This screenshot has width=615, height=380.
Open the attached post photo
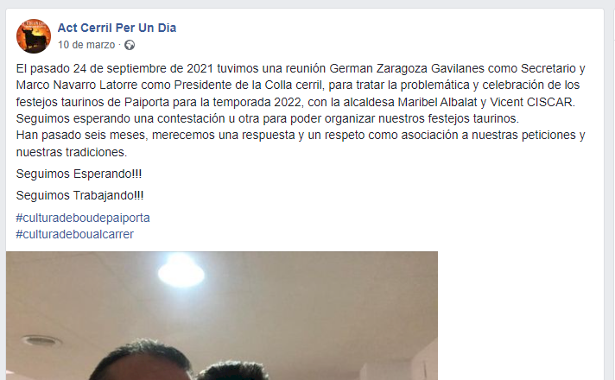(222, 316)
